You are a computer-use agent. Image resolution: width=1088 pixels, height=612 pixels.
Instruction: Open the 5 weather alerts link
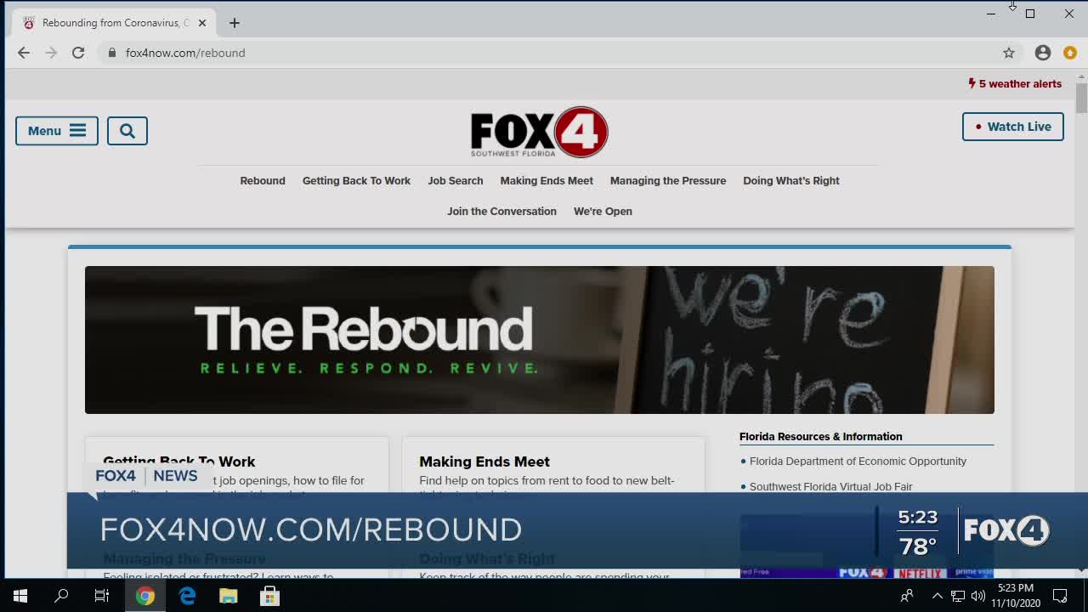coord(1015,83)
